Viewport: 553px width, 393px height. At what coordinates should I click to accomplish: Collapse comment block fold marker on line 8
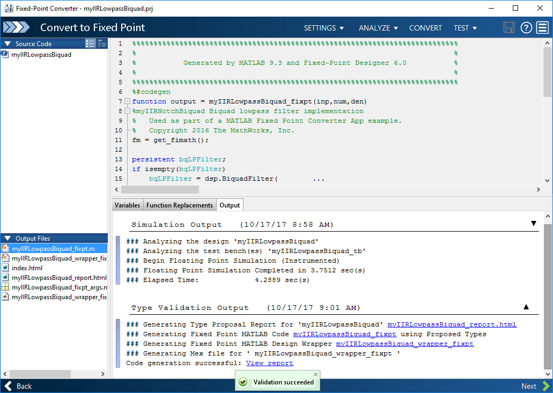pos(127,111)
